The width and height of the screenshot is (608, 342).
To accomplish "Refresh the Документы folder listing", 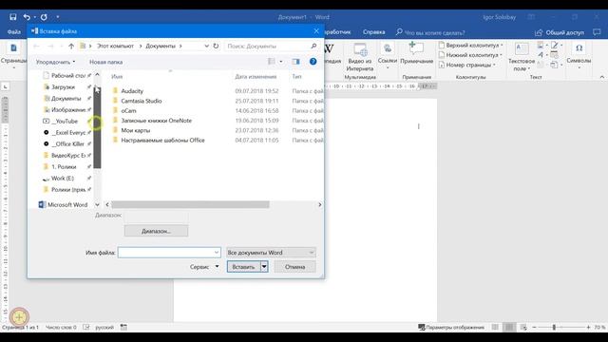I will click(x=216, y=46).
